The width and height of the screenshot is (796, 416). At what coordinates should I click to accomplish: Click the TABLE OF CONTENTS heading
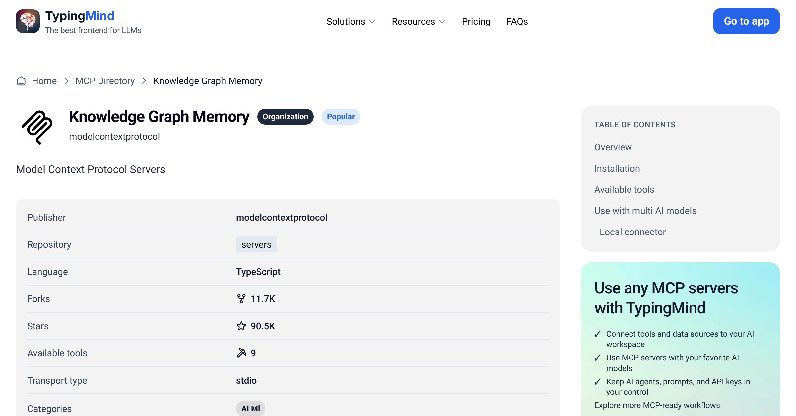(635, 125)
